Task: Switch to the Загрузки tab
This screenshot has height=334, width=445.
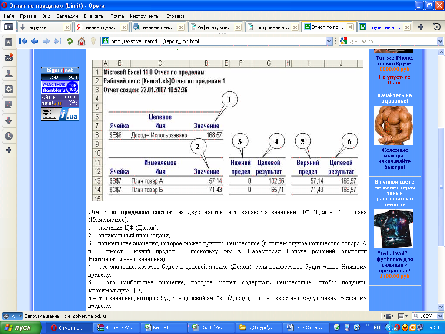Action: tap(41, 27)
